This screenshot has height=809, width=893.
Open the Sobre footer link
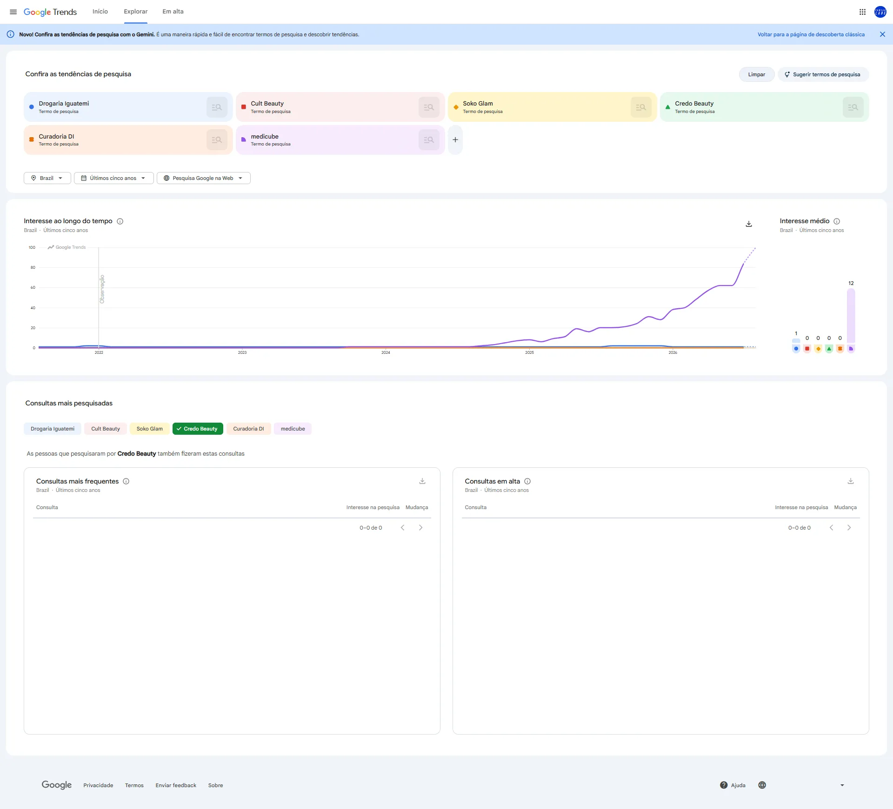(x=216, y=785)
